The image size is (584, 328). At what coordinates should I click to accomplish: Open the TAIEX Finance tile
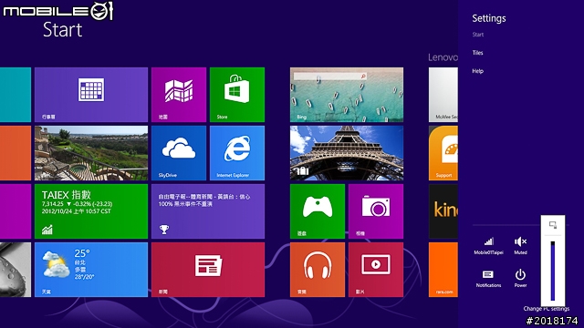[91, 211]
